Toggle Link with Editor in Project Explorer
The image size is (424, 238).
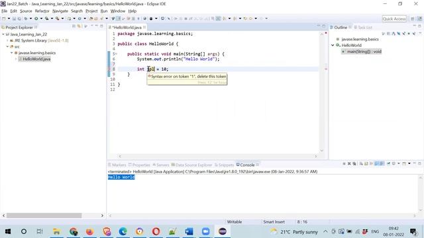coord(79,26)
